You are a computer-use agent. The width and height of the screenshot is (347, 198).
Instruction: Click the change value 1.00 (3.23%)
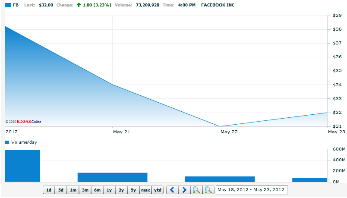click(97, 5)
